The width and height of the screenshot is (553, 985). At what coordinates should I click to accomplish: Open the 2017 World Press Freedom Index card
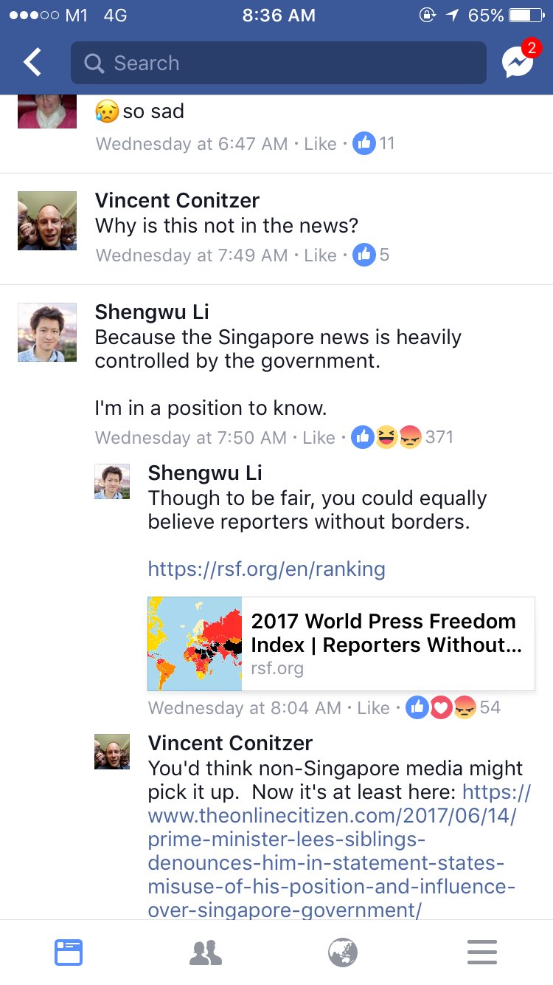point(341,644)
